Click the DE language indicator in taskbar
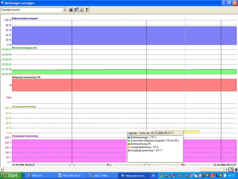Screen dimensions: 238x179 (x=153, y=176)
